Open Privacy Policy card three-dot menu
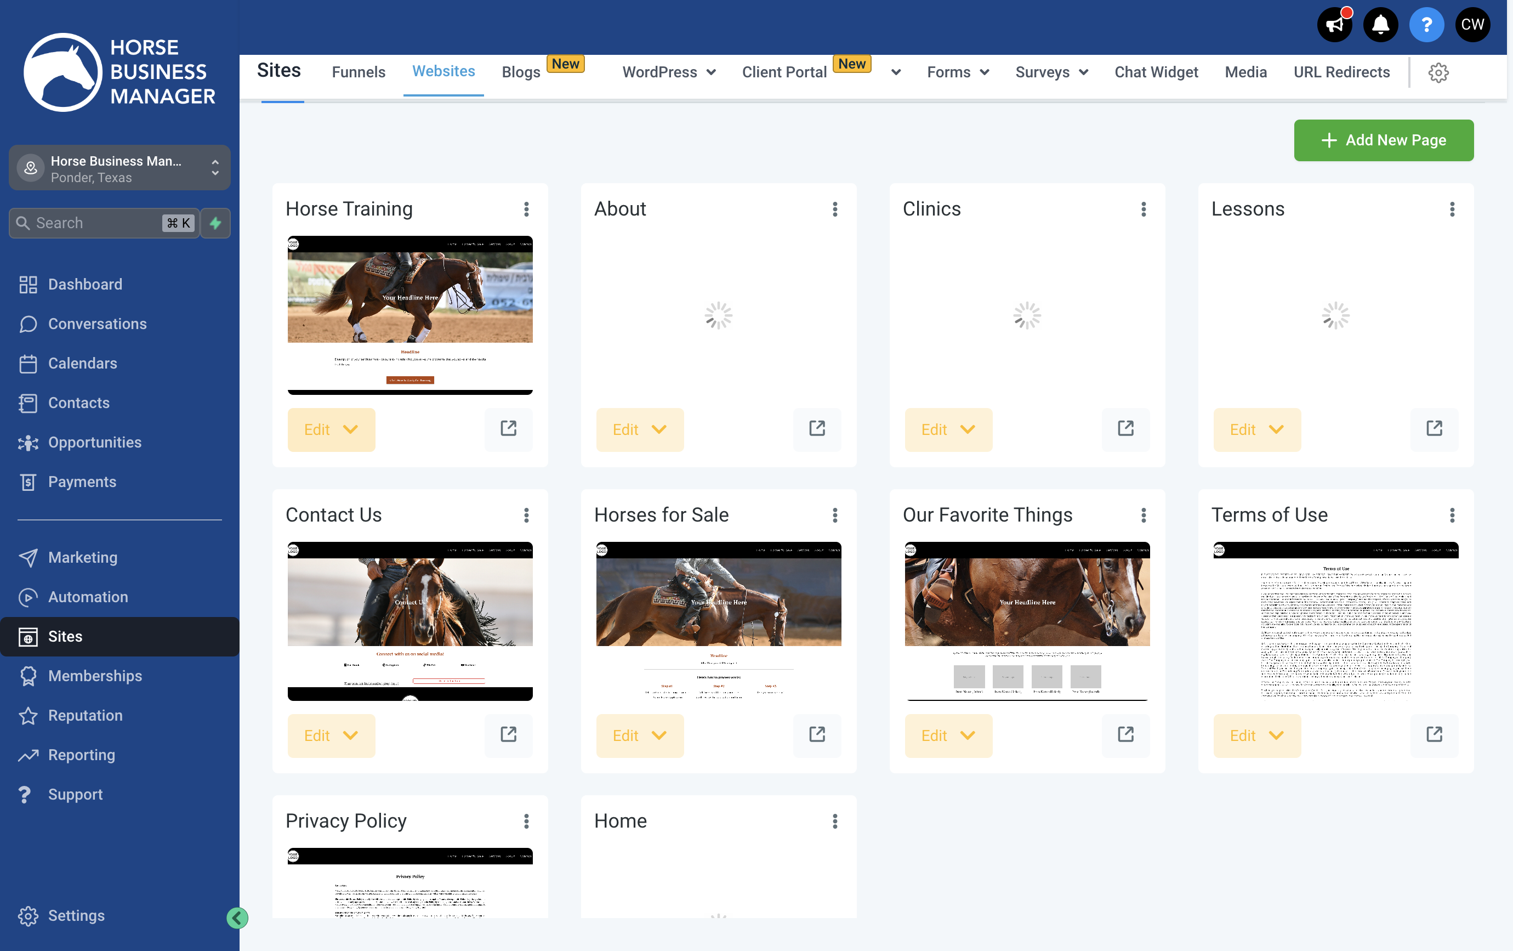The height and width of the screenshot is (951, 1513). point(526,821)
